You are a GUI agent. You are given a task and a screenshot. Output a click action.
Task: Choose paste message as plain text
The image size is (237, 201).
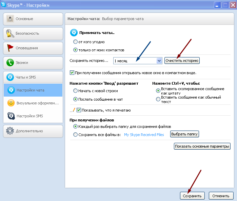point(158,99)
